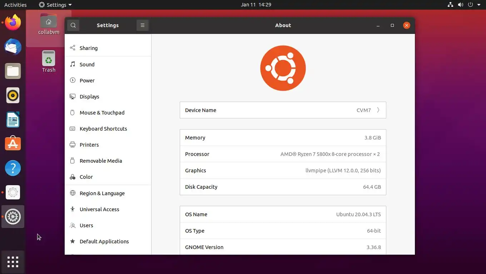Click the Keyboard Shortcuts keyboard icon
Screen dimensions: 486x274
[73, 128]
